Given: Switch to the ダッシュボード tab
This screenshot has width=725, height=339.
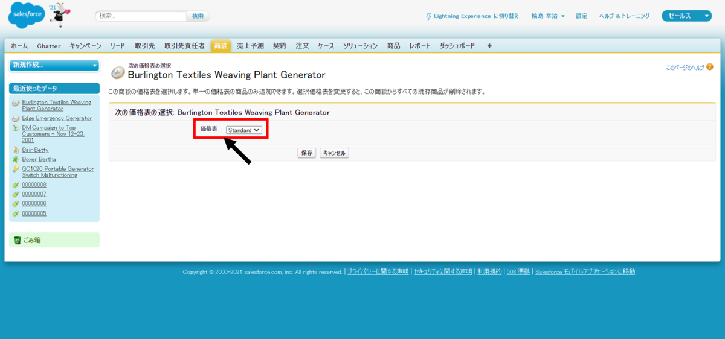Looking at the screenshot, I should [457, 46].
